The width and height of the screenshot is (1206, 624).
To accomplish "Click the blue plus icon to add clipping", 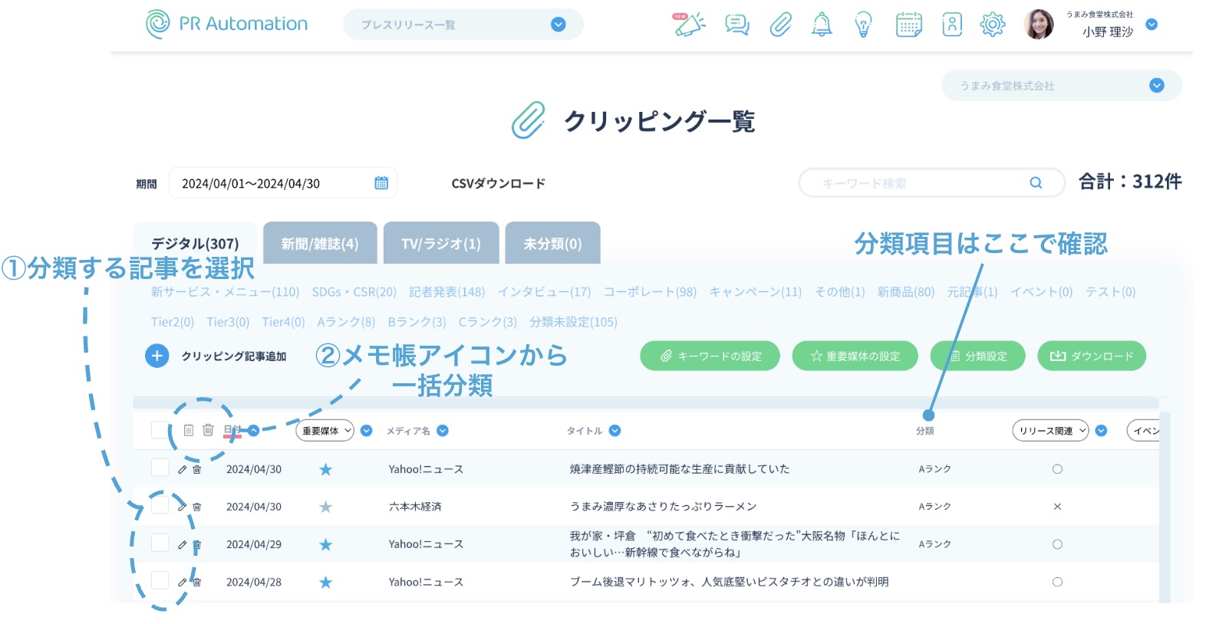I will pyautogui.click(x=157, y=356).
